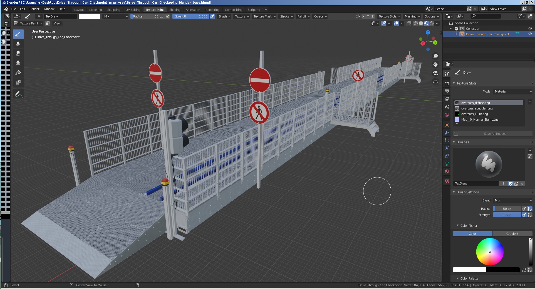Open the Output properties tab
The width and height of the screenshot is (535, 289).
[447, 91]
